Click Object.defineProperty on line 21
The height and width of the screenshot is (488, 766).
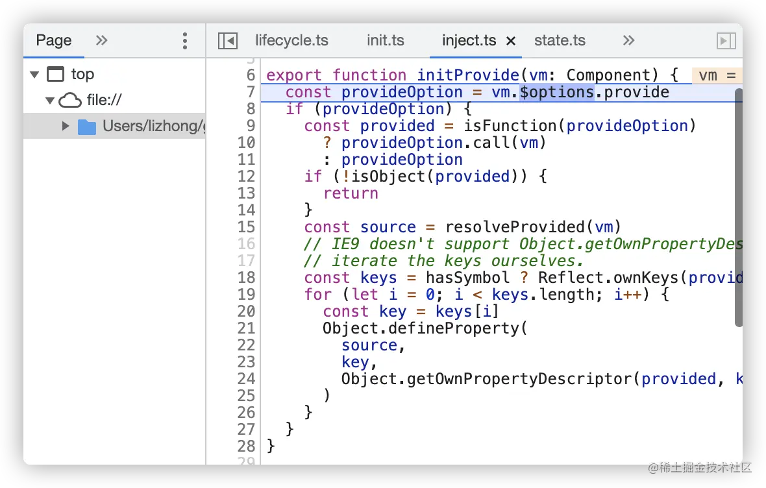point(421,328)
